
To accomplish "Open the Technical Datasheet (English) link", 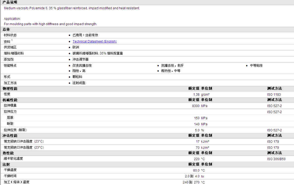I will [x=95, y=41].
